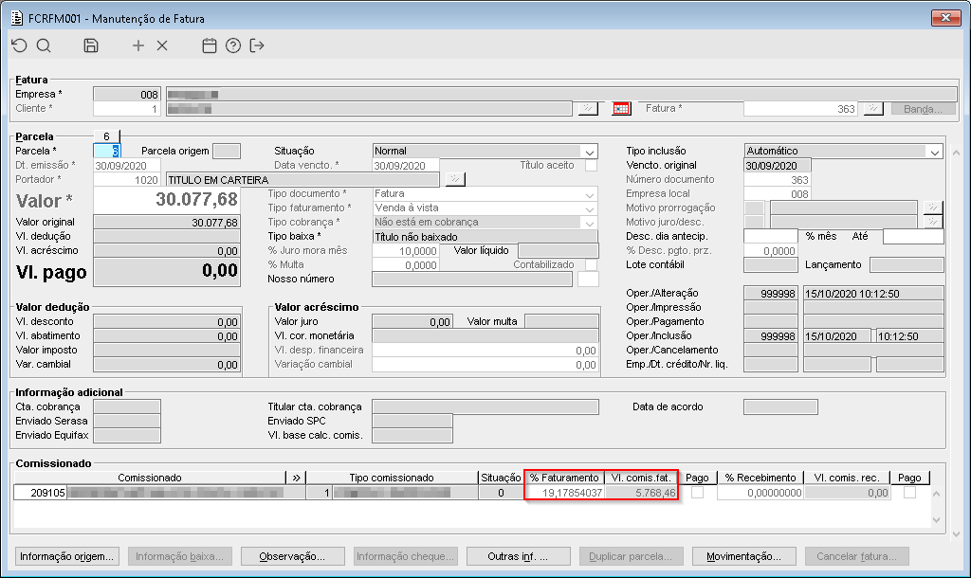Click the Outras inf. ... button
Screen dimensions: 971x578
[x=519, y=556]
